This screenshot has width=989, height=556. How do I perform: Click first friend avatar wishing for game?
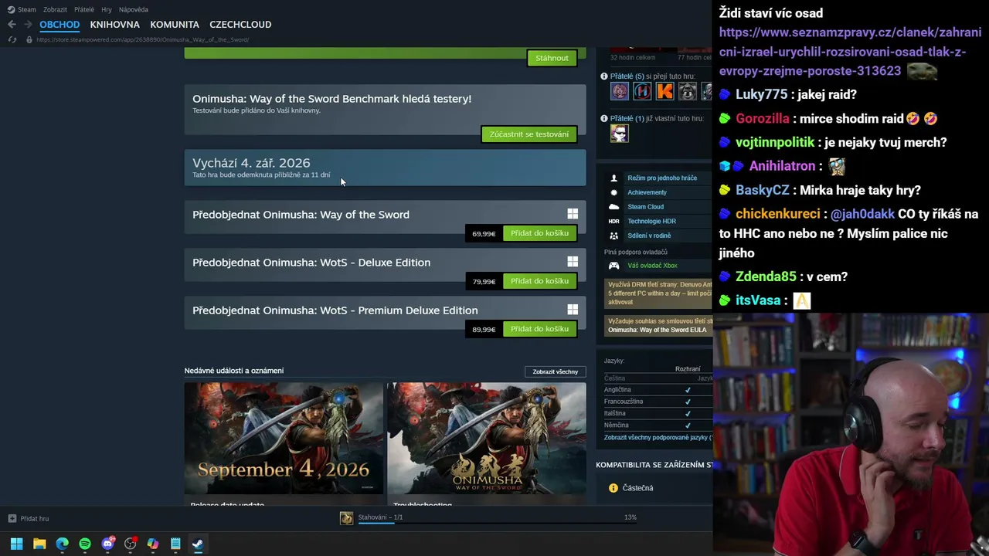(x=620, y=91)
